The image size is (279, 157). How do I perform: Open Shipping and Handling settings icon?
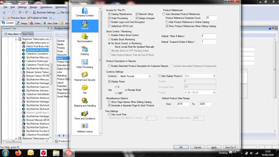click(x=85, y=101)
